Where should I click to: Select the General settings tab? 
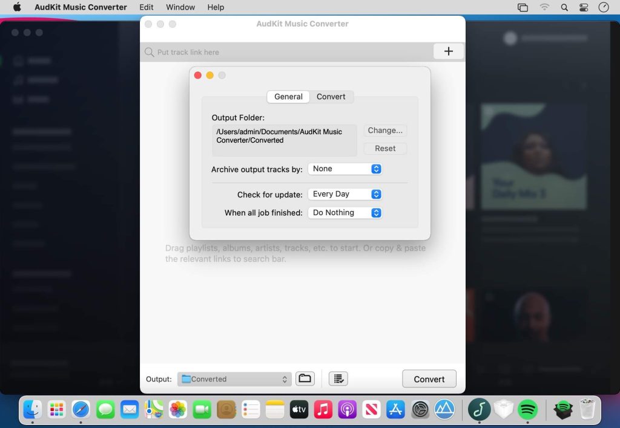(x=288, y=97)
